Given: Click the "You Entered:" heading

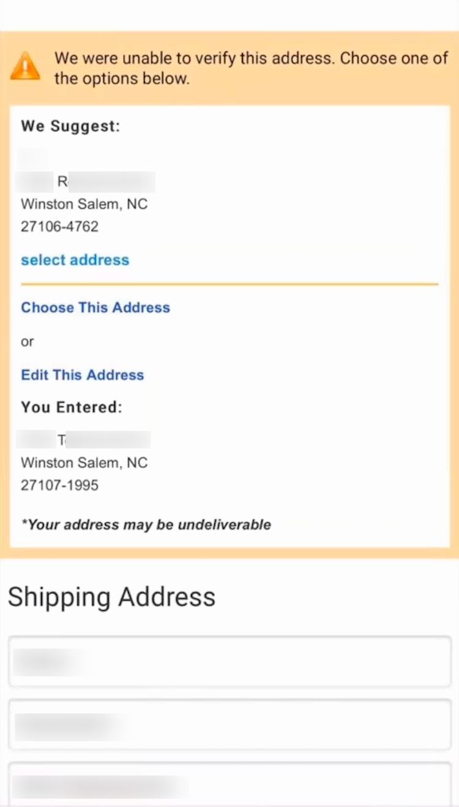Looking at the screenshot, I should tap(72, 407).
